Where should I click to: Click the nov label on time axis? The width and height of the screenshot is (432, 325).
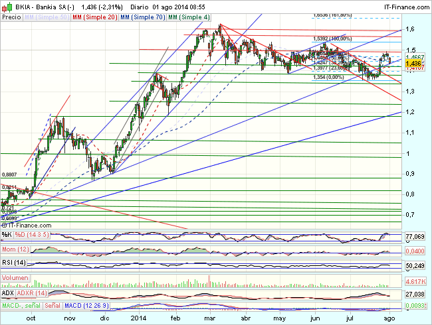[x=70, y=318]
